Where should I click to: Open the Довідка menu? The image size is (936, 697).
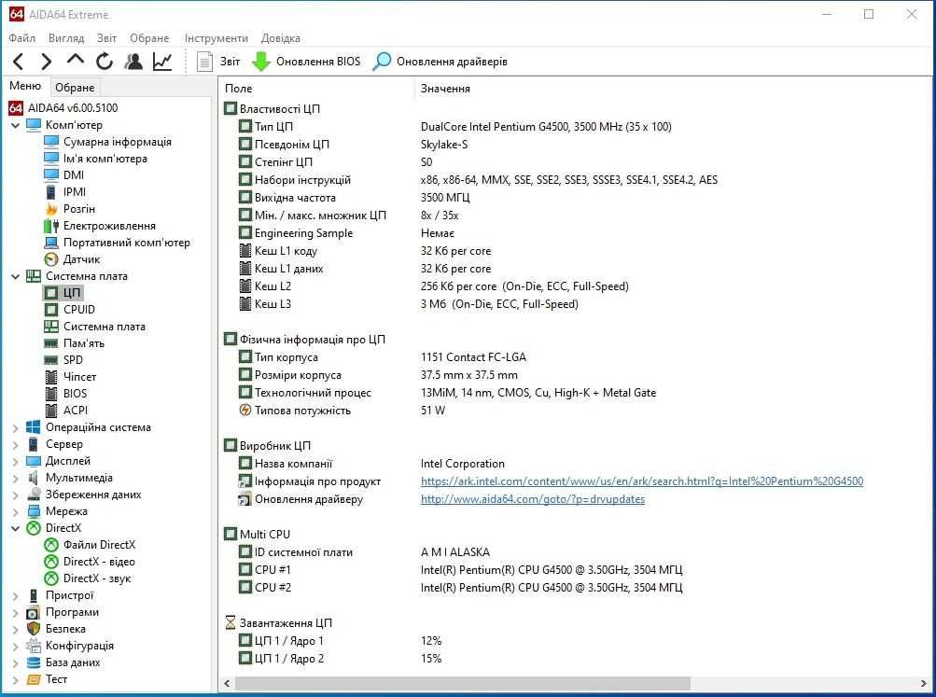click(281, 38)
